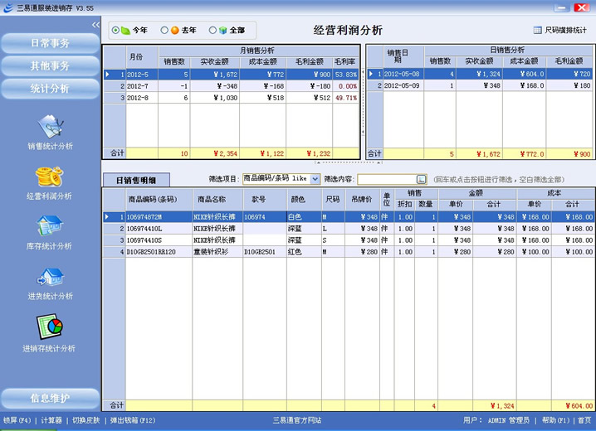Select month row 2012-7
Viewport: 596px width, 431px height.
pos(232,86)
